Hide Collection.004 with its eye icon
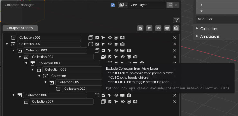 tap(123, 57)
